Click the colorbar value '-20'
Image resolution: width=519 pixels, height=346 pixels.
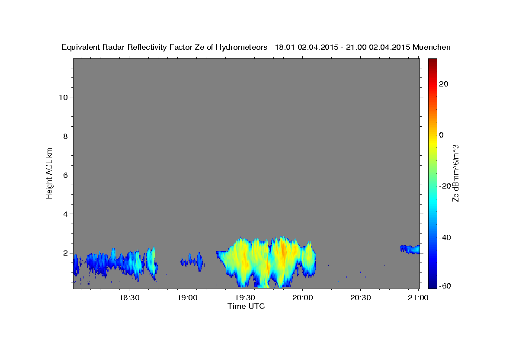[445, 186]
